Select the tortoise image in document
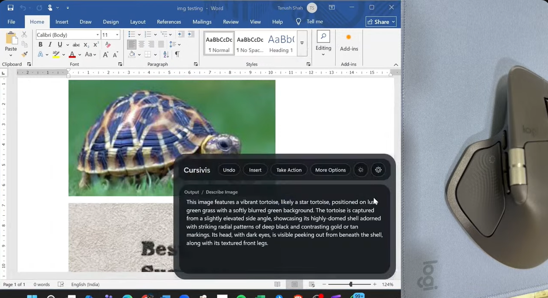 [x=172, y=138]
